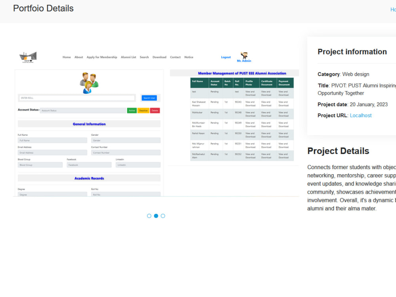Click the General Information section header
Image resolution: width=396 pixels, height=297 pixels.
coord(89,124)
